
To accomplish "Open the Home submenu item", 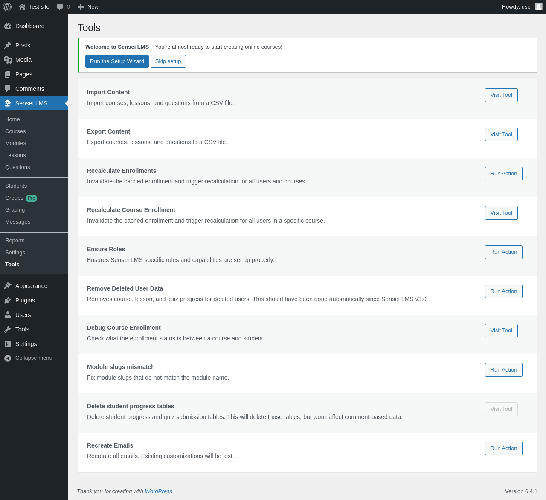I will click(x=34, y=119).
